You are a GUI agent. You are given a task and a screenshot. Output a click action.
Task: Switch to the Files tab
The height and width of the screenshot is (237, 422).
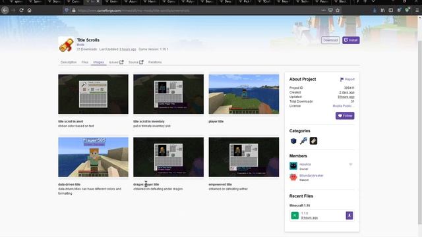[85, 62]
